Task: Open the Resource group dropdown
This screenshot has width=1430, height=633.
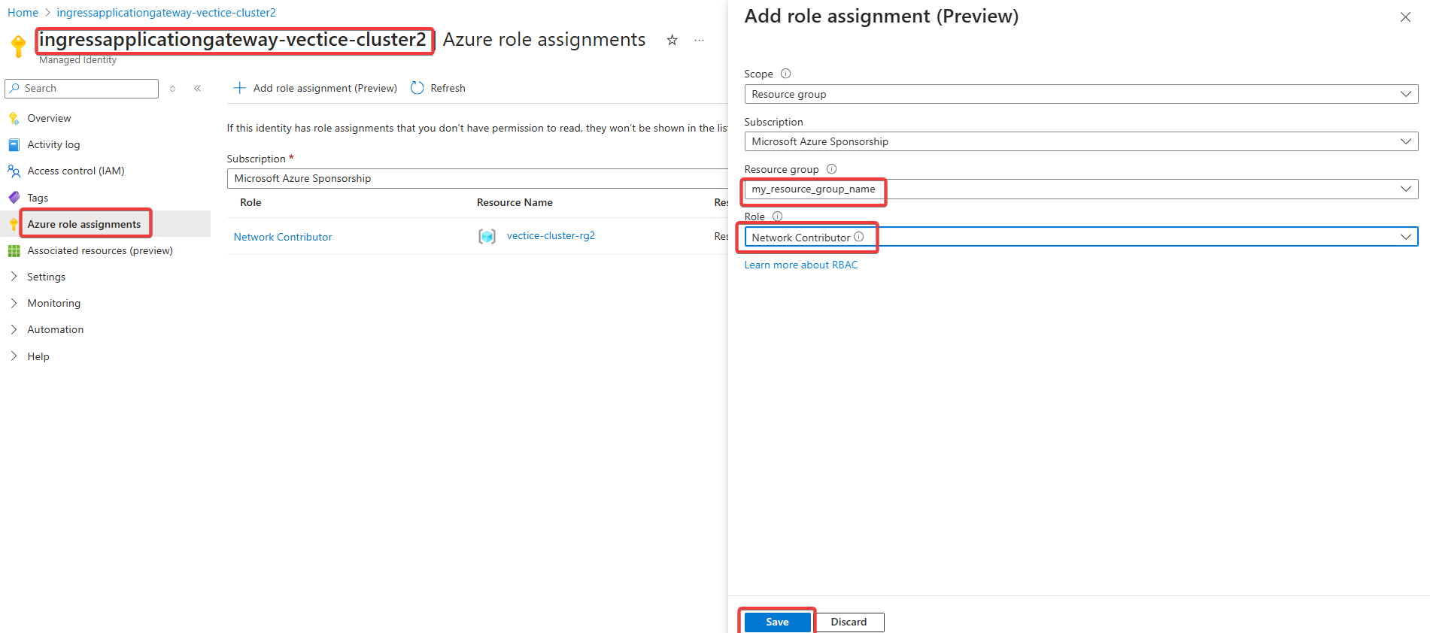Action: coord(1080,189)
